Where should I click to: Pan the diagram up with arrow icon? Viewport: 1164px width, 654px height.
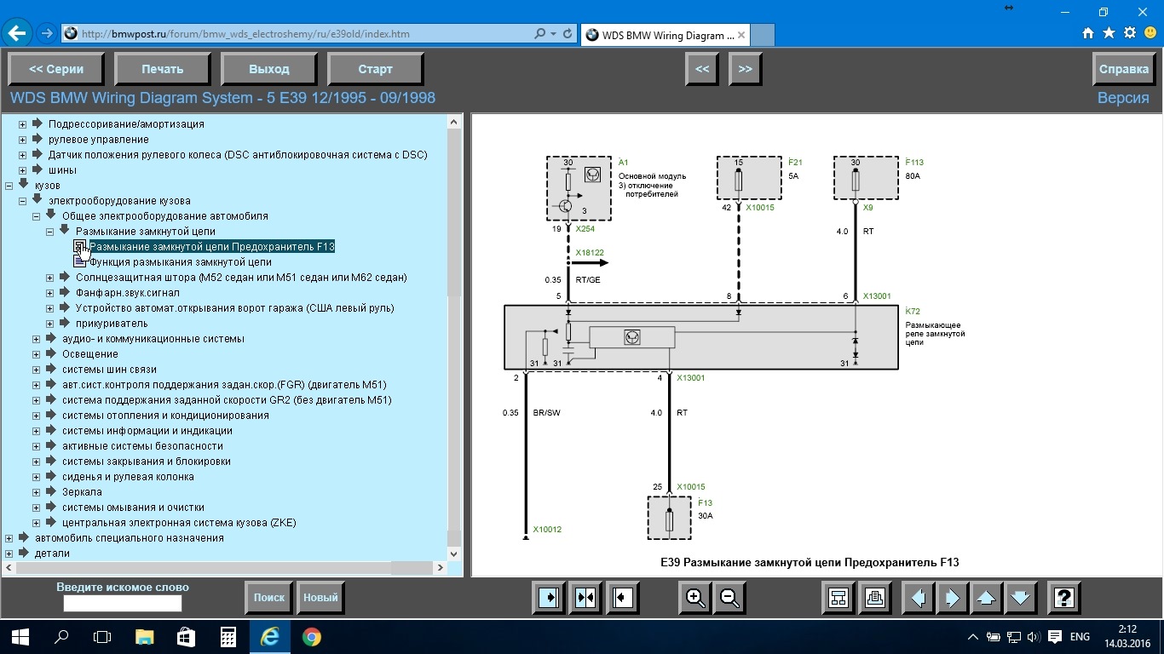(987, 598)
